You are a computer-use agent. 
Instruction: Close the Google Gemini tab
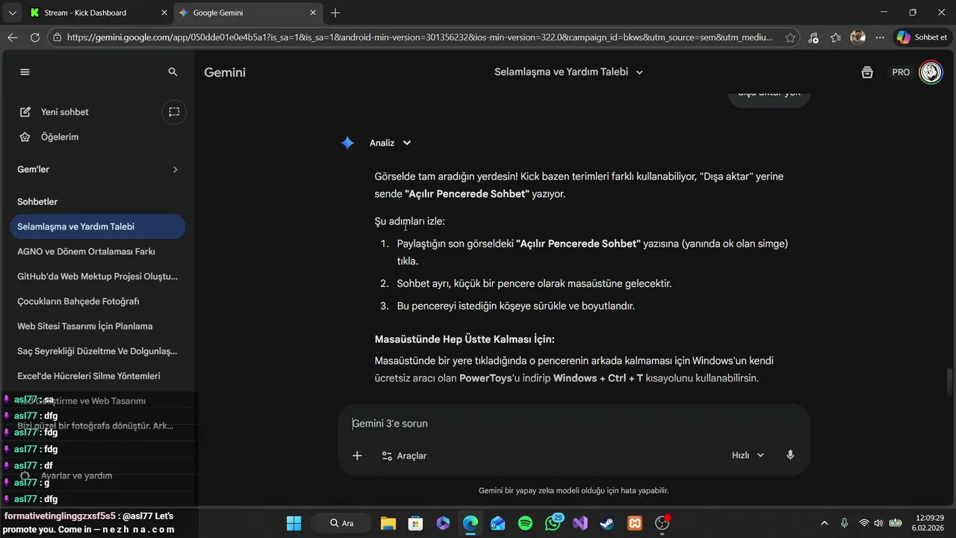point(312,13)
